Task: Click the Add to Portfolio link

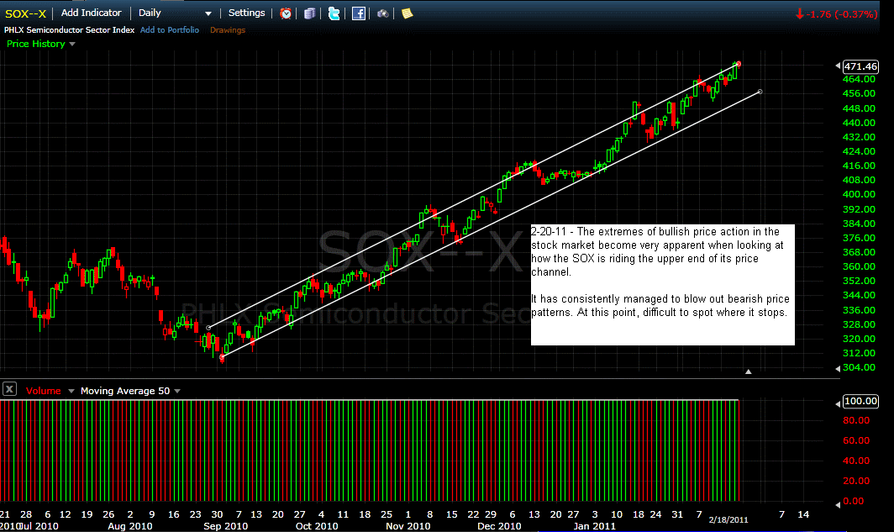Action: pos(170,29)
